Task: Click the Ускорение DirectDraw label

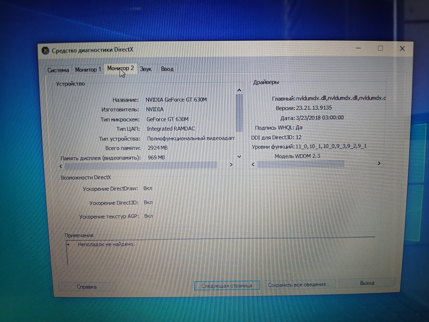Action: pos(110,189)
